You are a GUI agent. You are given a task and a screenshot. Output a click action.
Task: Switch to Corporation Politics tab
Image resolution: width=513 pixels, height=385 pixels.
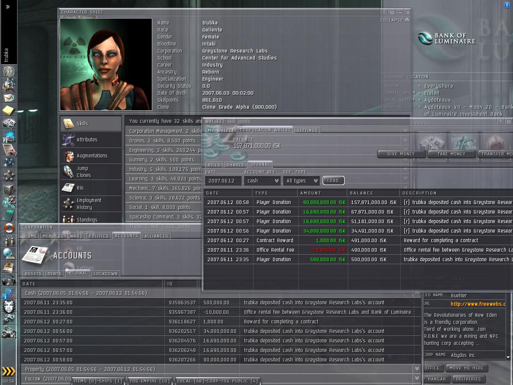tap(99, 236)
